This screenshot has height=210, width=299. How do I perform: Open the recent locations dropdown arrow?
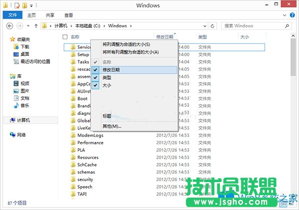(x=28, y=26)
